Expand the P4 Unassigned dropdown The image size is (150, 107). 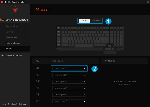pyautogui.click(x=69, y=88)
